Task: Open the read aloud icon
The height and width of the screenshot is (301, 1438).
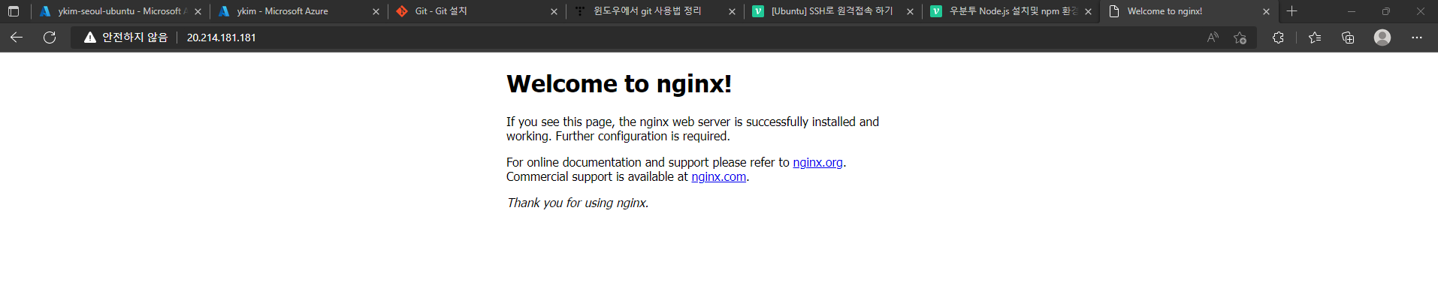Action: (x=1213, y=38)
